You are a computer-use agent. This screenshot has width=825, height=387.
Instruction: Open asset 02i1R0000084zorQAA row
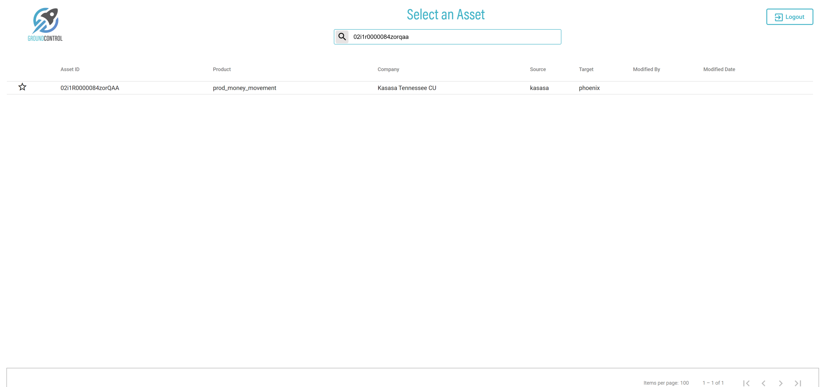point(90,88)
